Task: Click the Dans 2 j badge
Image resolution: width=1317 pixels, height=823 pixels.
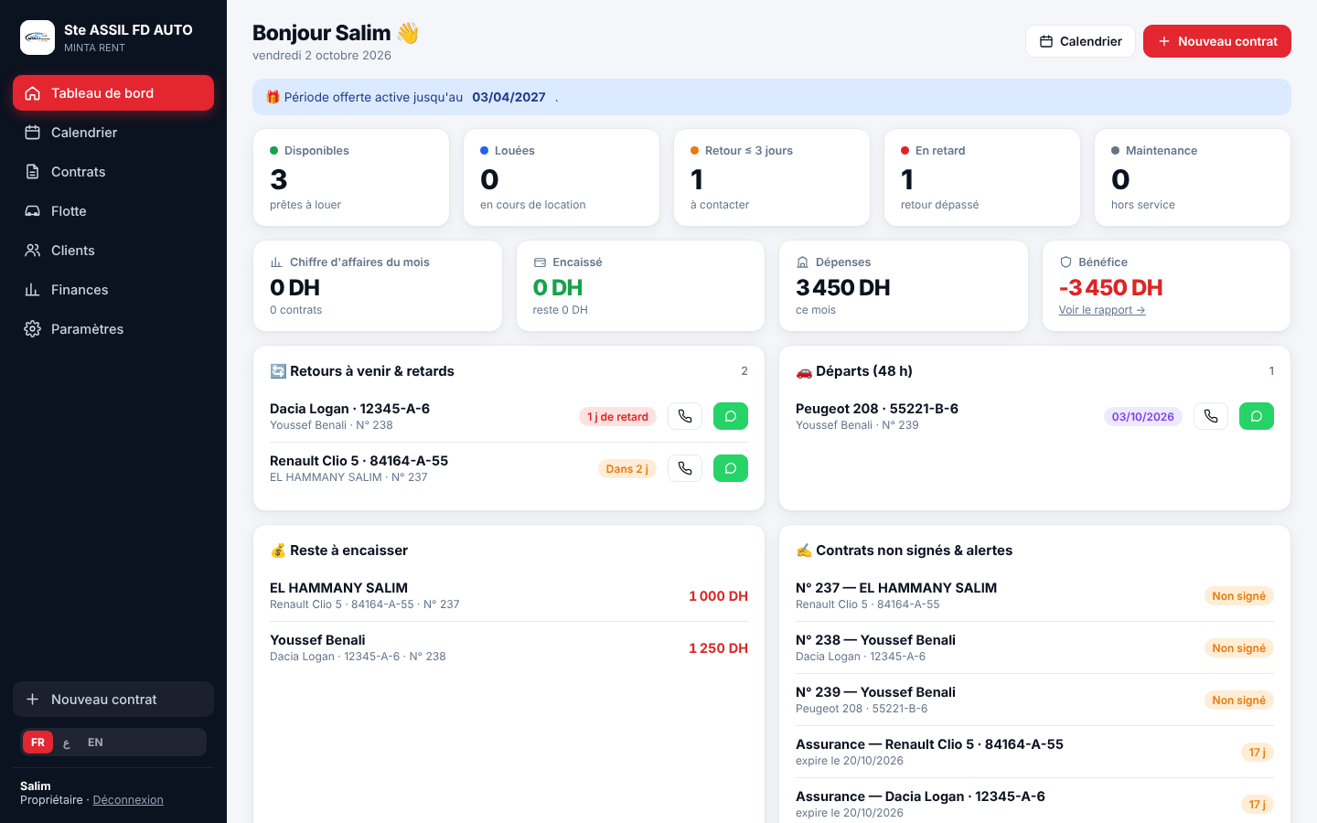Action: coord(626,469)
